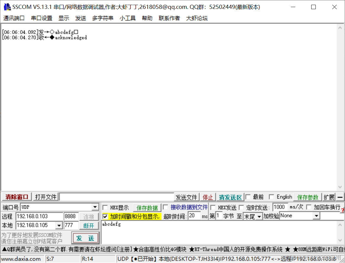Maximize the SSCOM window
Screen dimensions: 345x263
pyautogui.click(x=313, y=7)
